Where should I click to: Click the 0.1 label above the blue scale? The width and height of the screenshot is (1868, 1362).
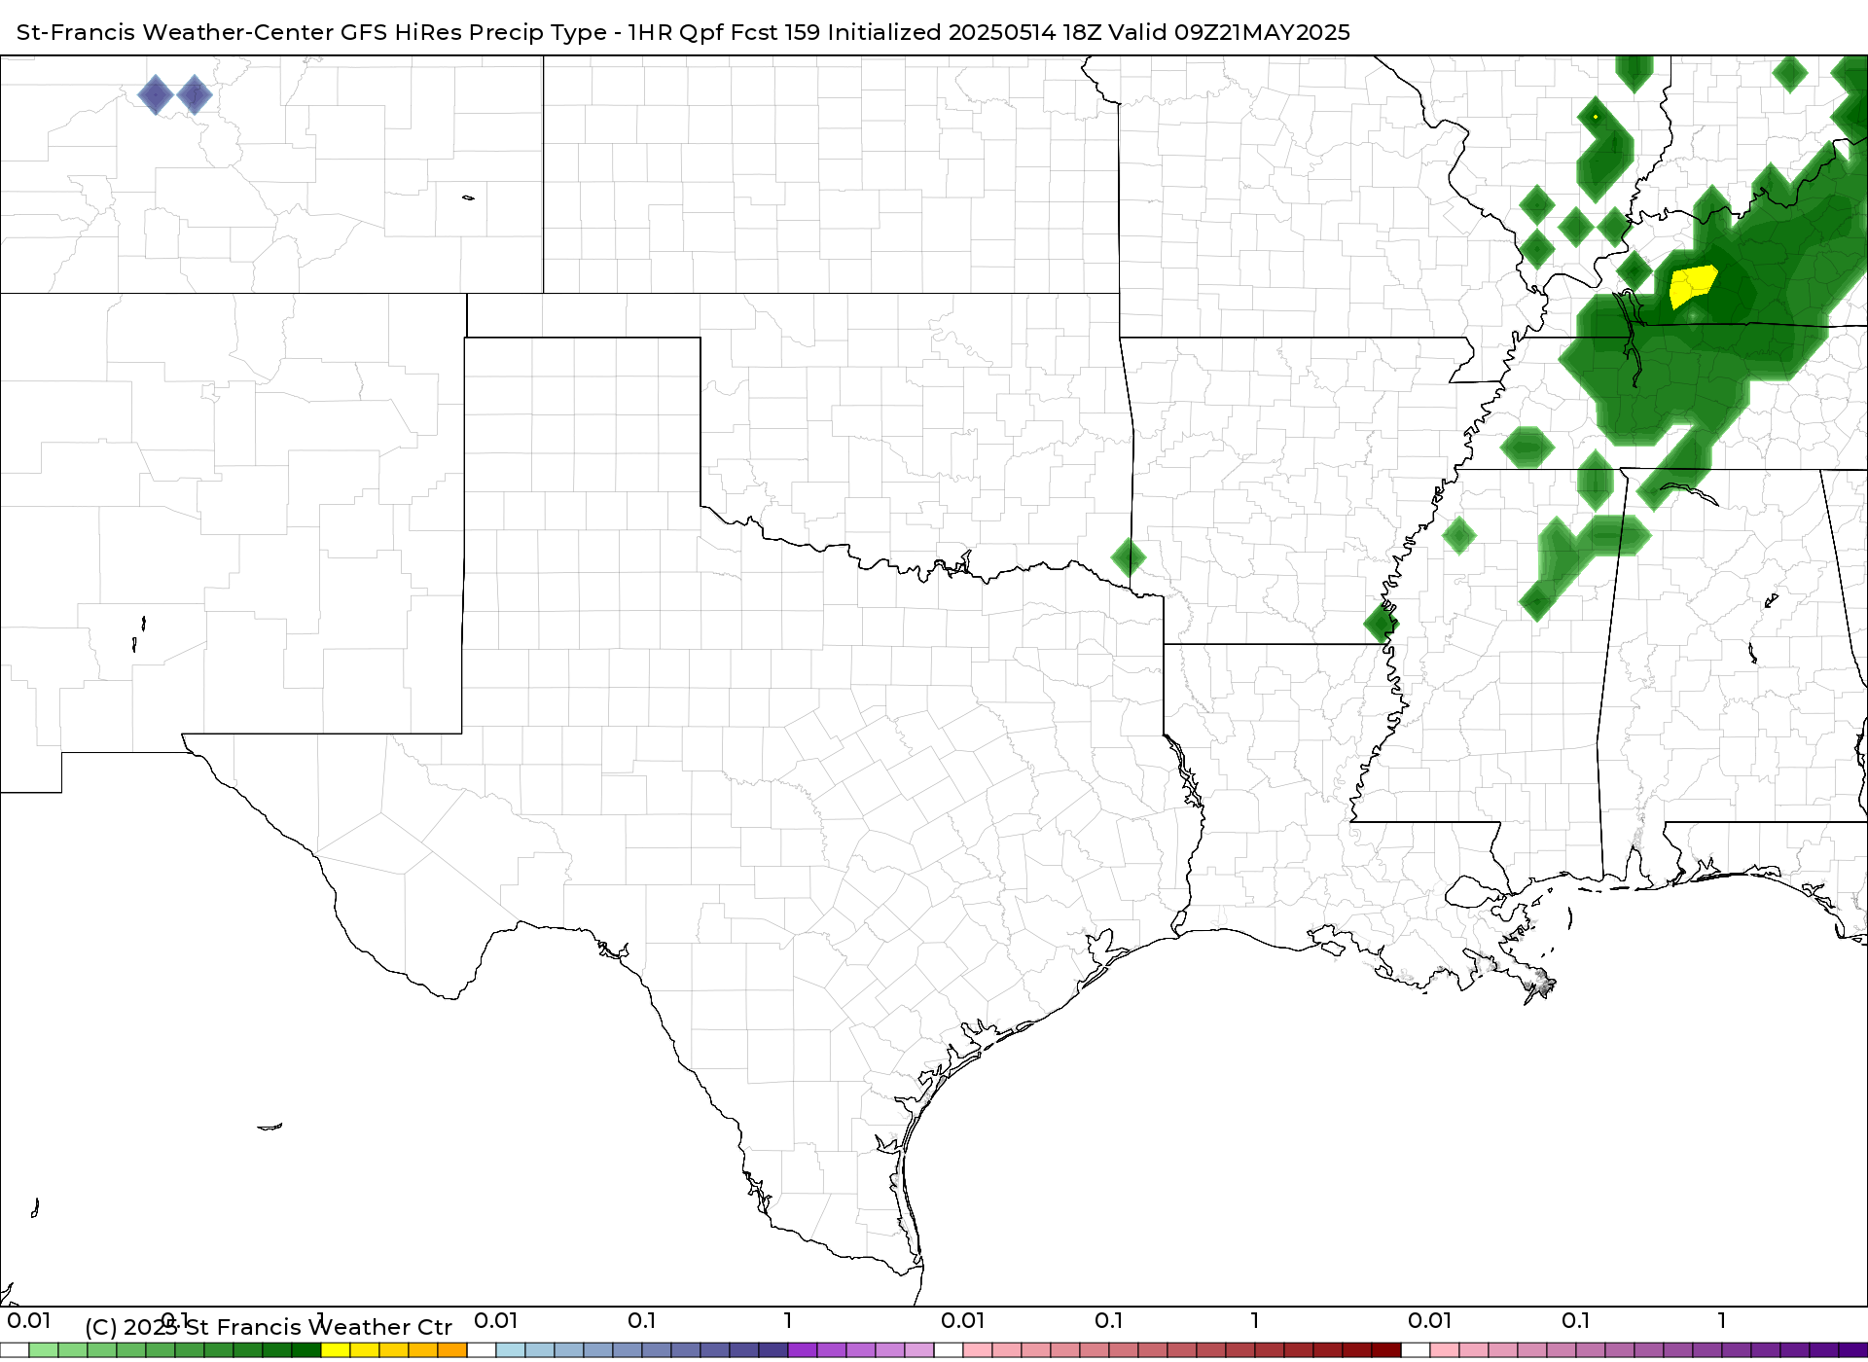click(642, 1320)
